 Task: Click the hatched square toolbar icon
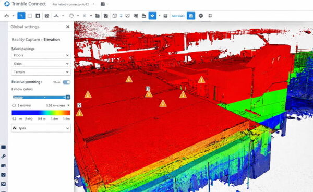[x=47, y=16]
